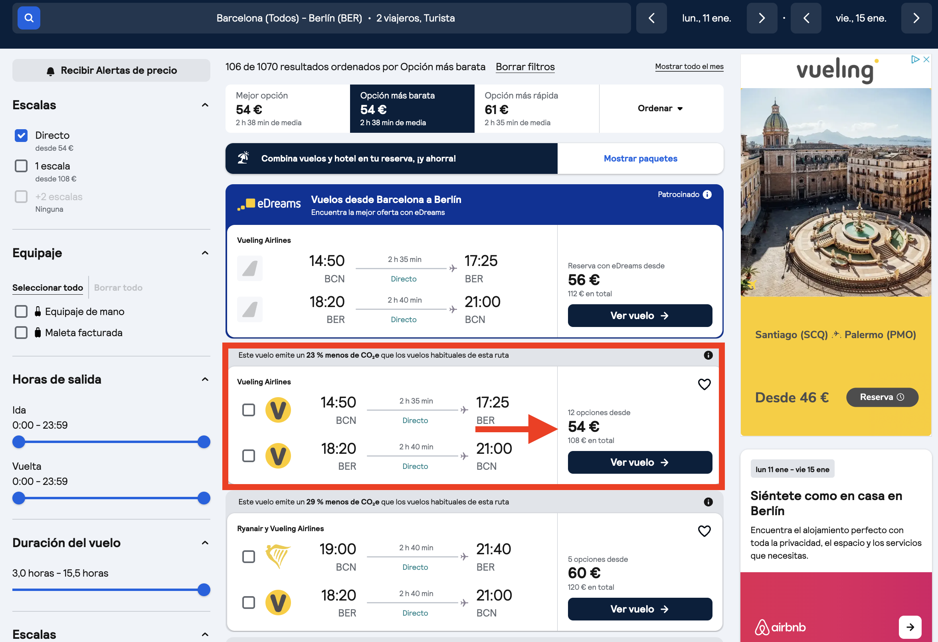The height and width of the screenshot is (642, 938).
Task: Click the Ryanair harp logo on 19:00 flight
Action: [278, 557]
